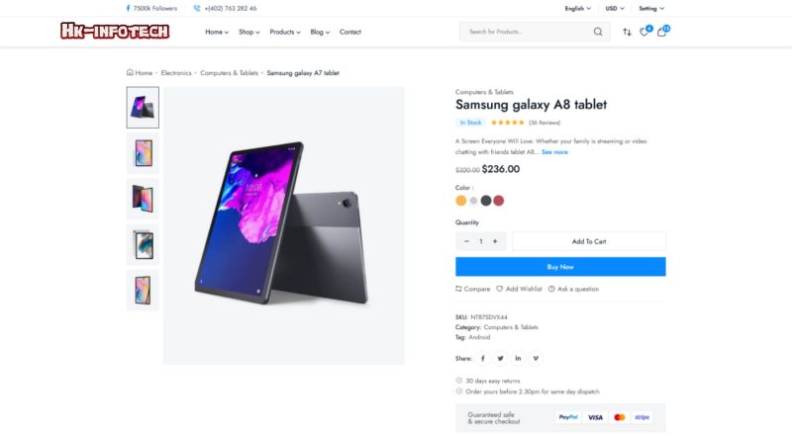Increase quantity with the plus button

[x=495, y=241]
